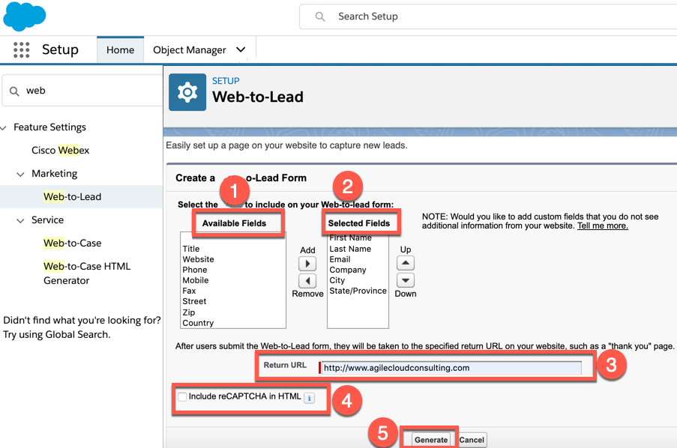Open Web-to-Case in sidebar

(73, 243)
